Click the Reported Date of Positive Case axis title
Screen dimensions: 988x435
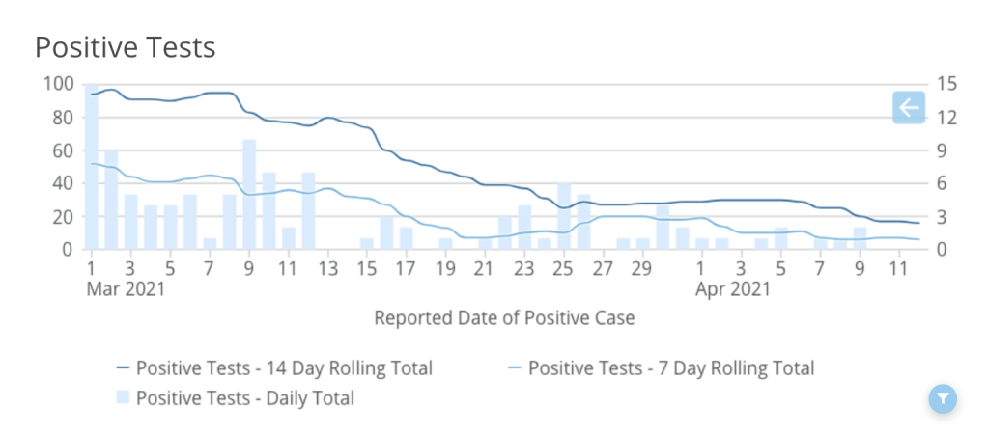click(x=504, y=317)
